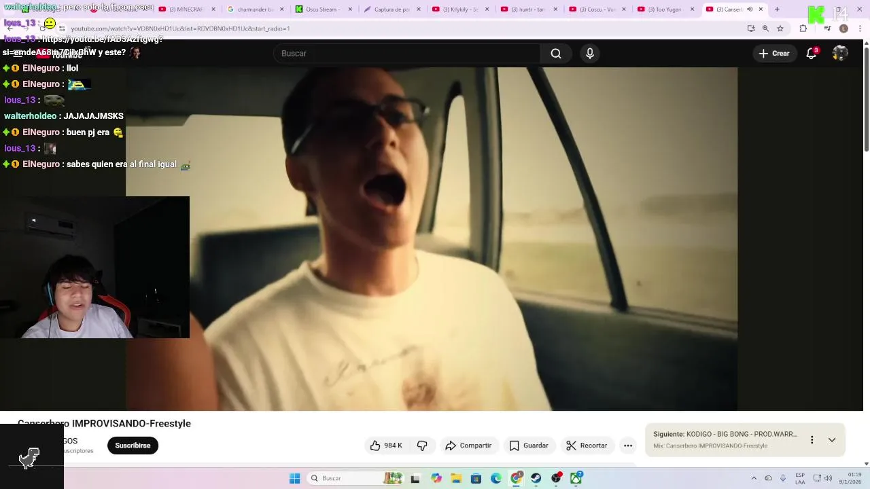The width and height of the screenshot is (870, 489).
Task: Open Recortar clip tool
Action: coord(587,446)
